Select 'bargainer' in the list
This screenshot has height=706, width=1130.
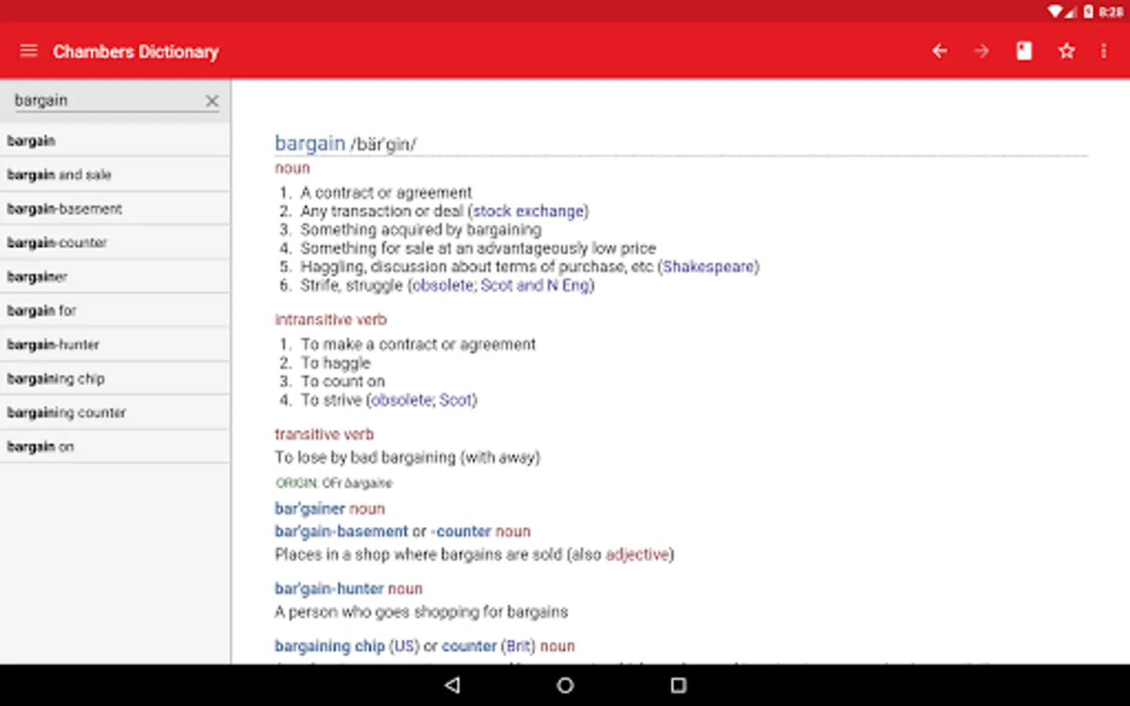click(115, 277)
